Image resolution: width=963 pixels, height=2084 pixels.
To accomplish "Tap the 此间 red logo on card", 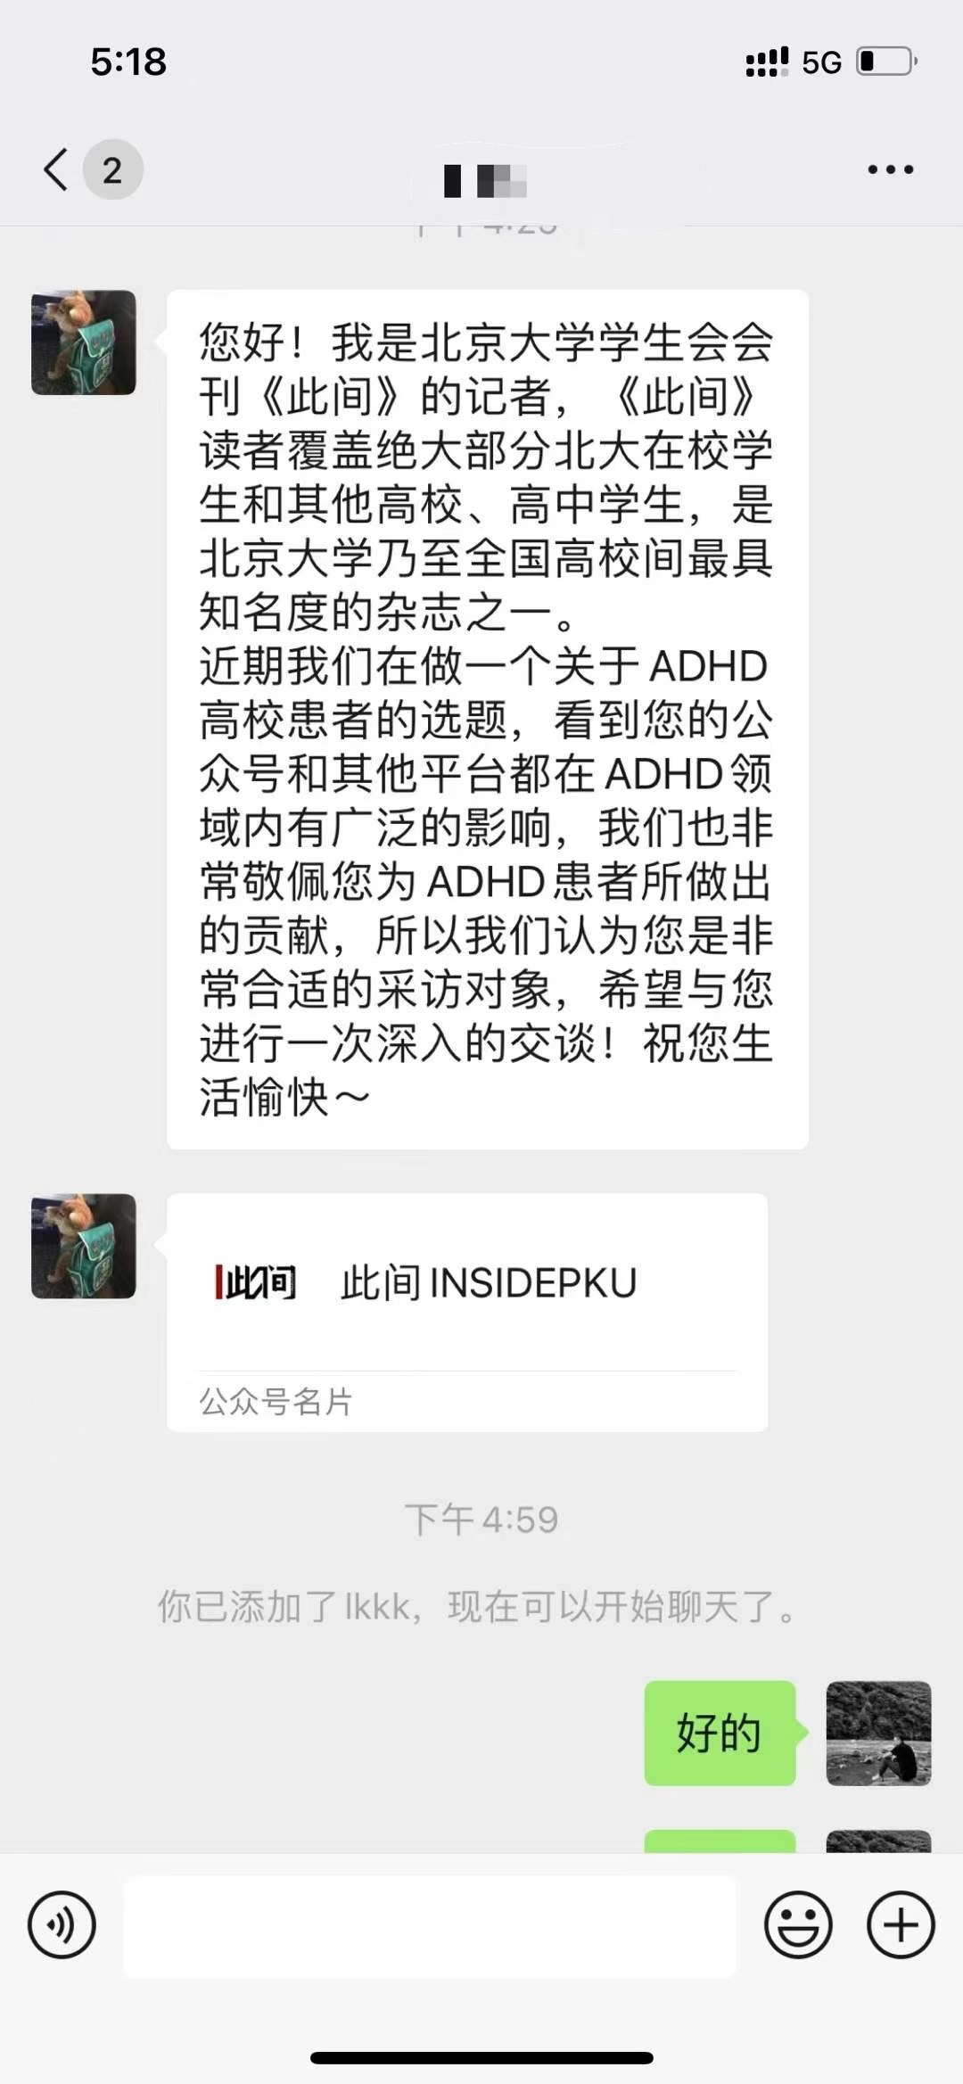I will [x=255, y=1282].
